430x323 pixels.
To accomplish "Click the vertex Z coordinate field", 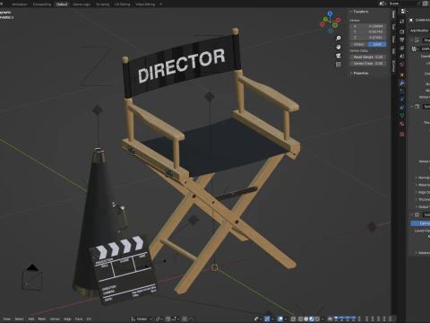I will (368, 38).
